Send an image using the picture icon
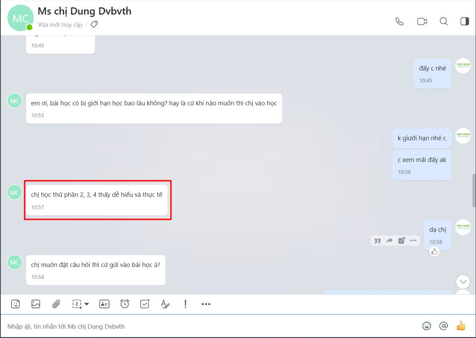Viewport: 476px width, 338px height. tap(36, 304)
